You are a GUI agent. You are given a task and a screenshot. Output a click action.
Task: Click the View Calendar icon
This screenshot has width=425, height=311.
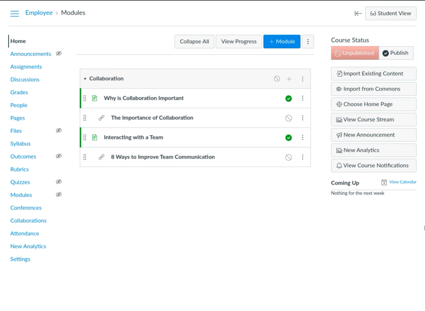(384, 183)
